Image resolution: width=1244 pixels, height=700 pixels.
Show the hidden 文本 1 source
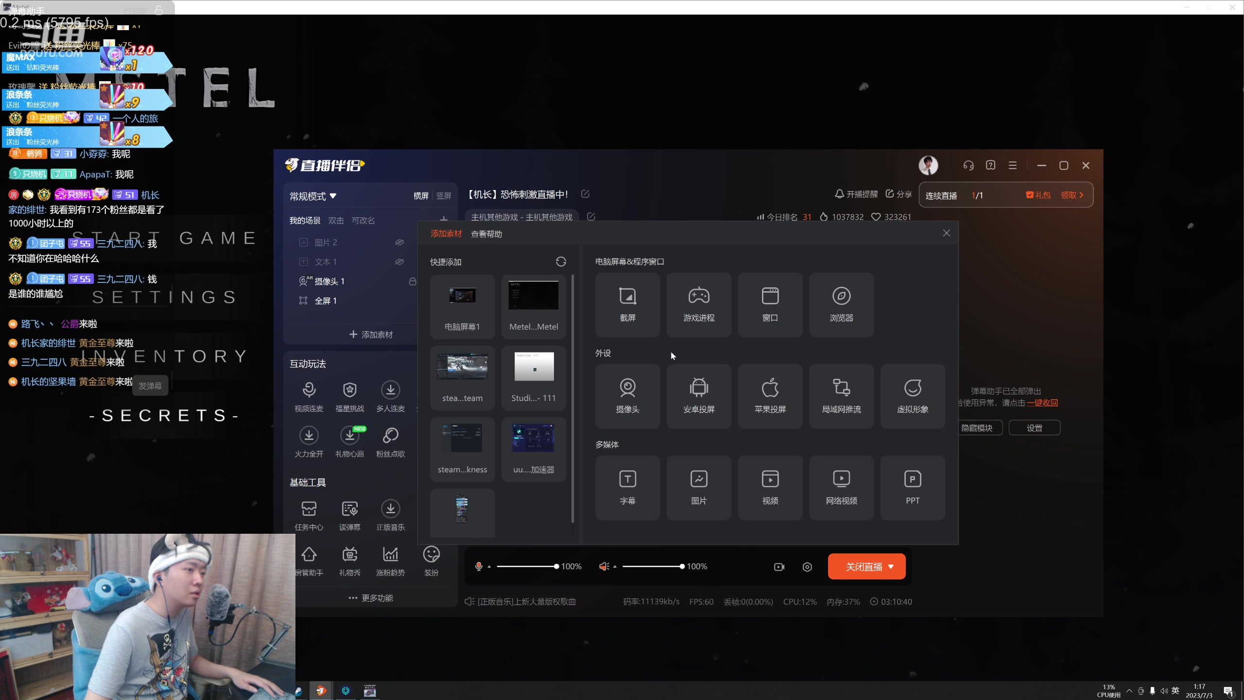coord(399,262)
